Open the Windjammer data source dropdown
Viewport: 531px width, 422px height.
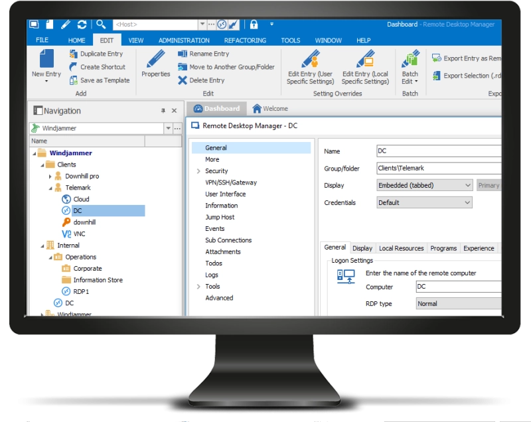(168, 128)
